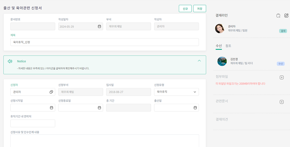Select the 수신 tab

(218, 46)
